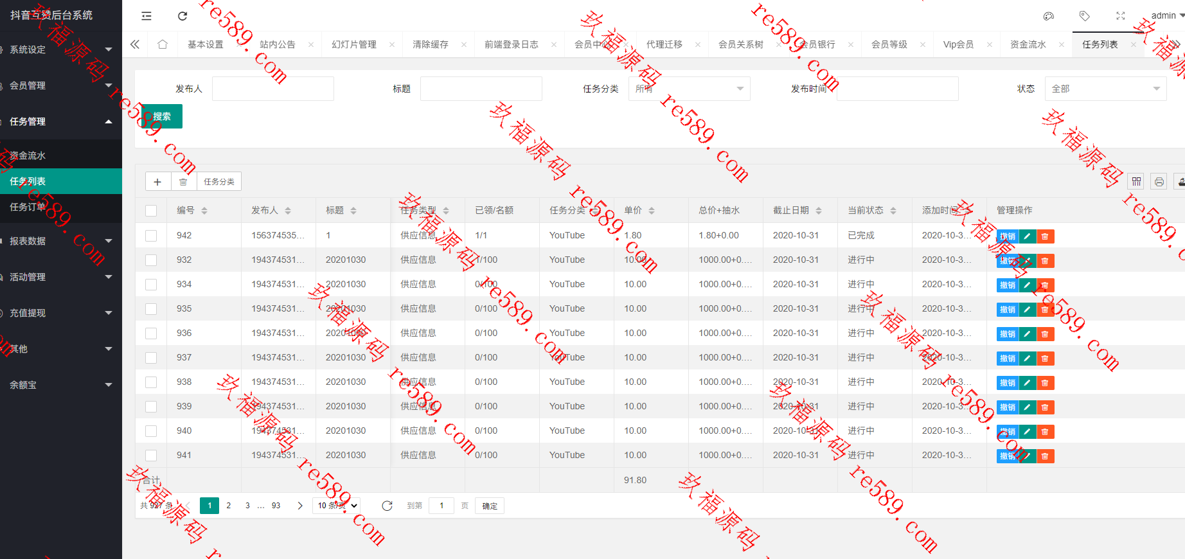Close the 站内公告 tab

pyautogui.click(x=311, y=44)
